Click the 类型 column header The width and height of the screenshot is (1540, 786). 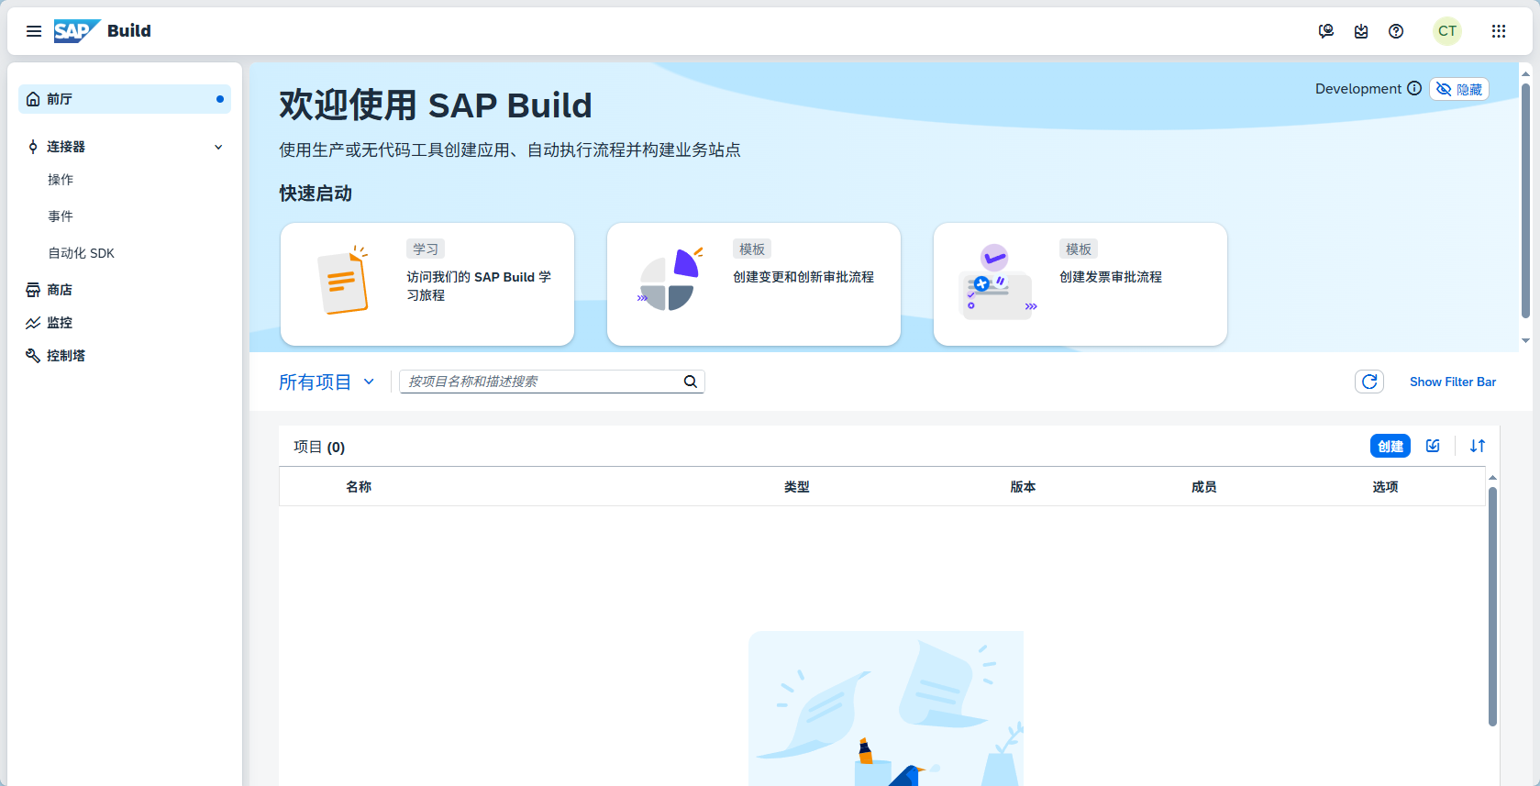point(797,487)
